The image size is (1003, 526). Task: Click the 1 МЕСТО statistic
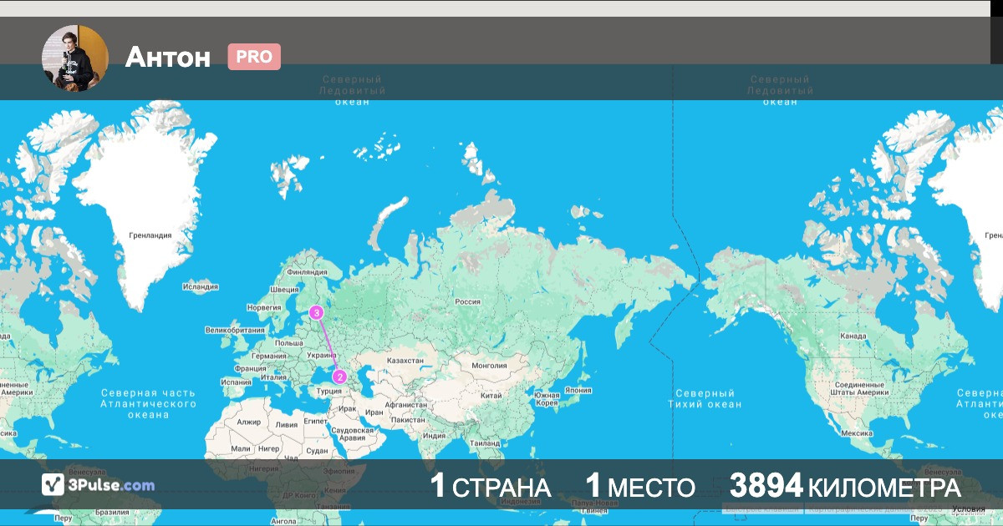pos(640,487)
